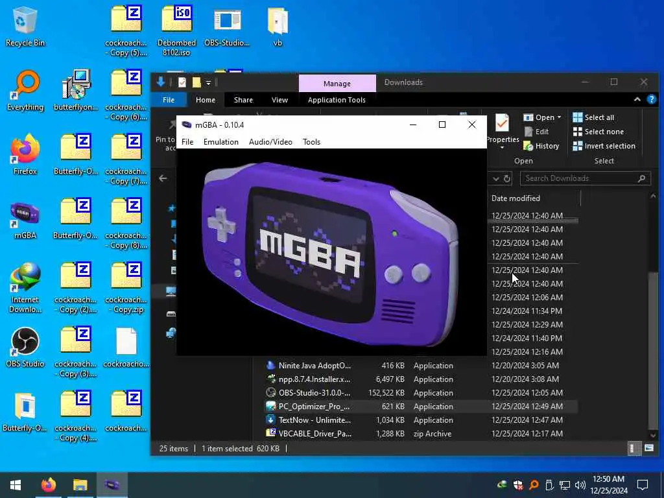Open the notification center icon
The width and height of the screenshot is (664, 498).
[x=643, y=485]
